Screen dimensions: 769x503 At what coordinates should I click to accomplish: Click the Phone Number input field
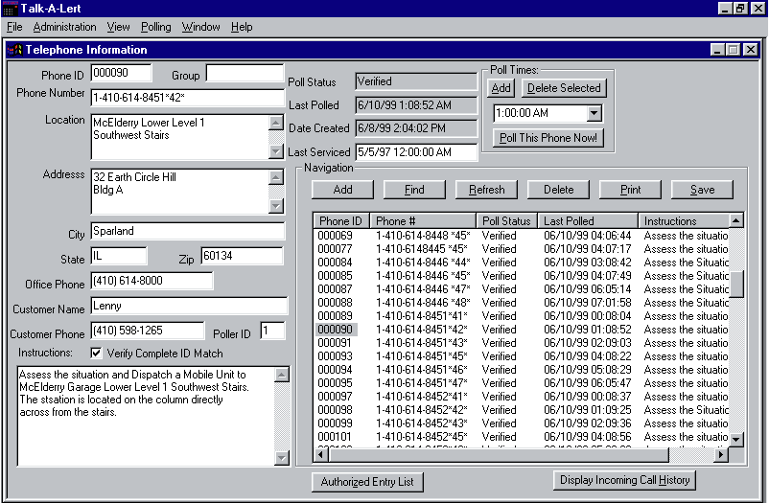pos(187,98)
